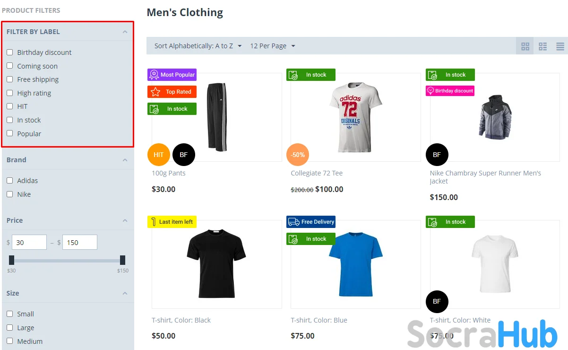Click the blue T-shirt product image
568x350 pixels.
click(355, 264)
